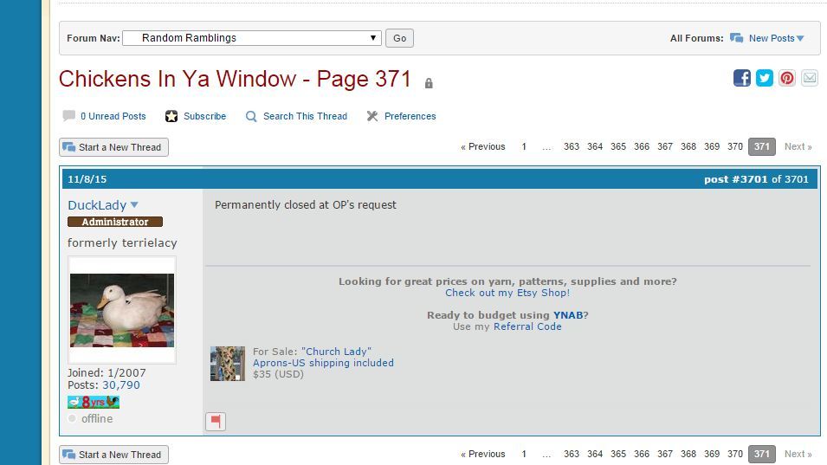Click the 8yrs membership badge
Viewport: 827px width, 465px height.
point(94,402)
